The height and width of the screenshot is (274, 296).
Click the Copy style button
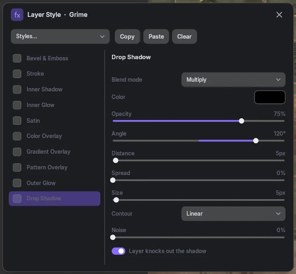(127, 36)
